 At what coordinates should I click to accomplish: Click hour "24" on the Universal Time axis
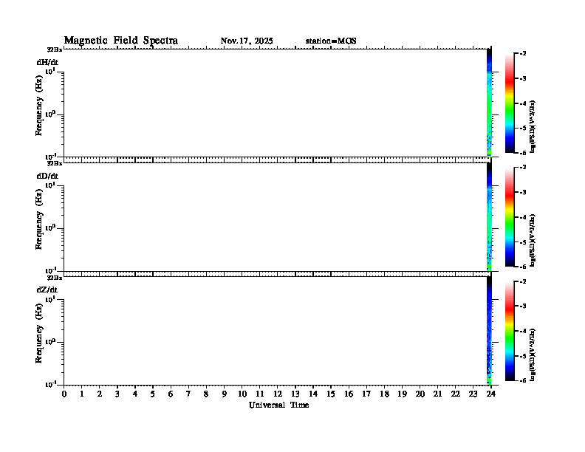[x=491, y=394]
